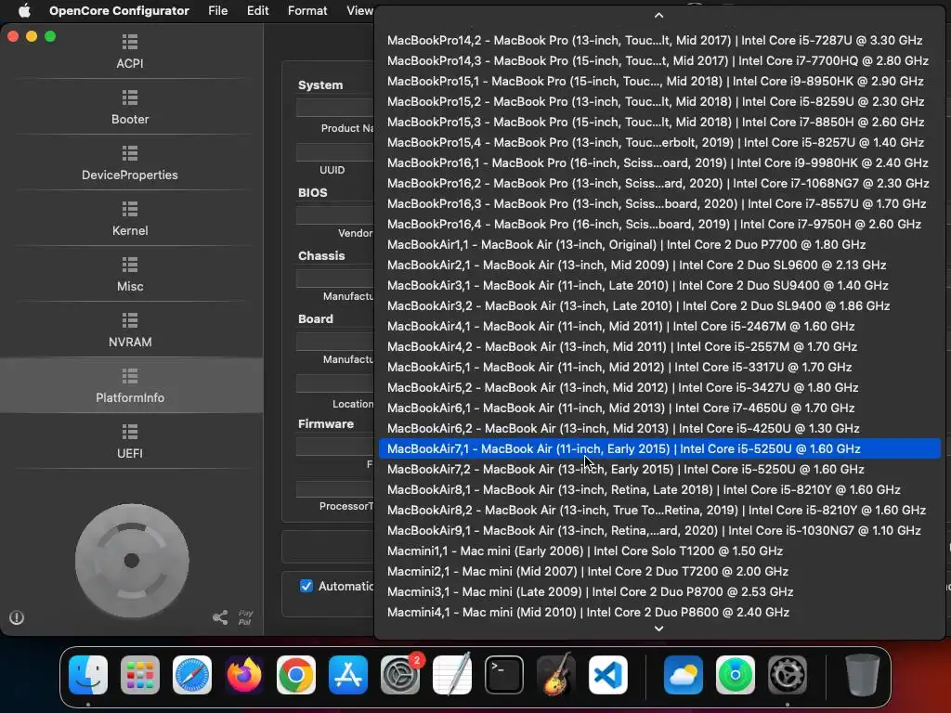951x713 pixels.
Task: Open the Format menu
Action: pyautogui.click(x=307, y=10)
